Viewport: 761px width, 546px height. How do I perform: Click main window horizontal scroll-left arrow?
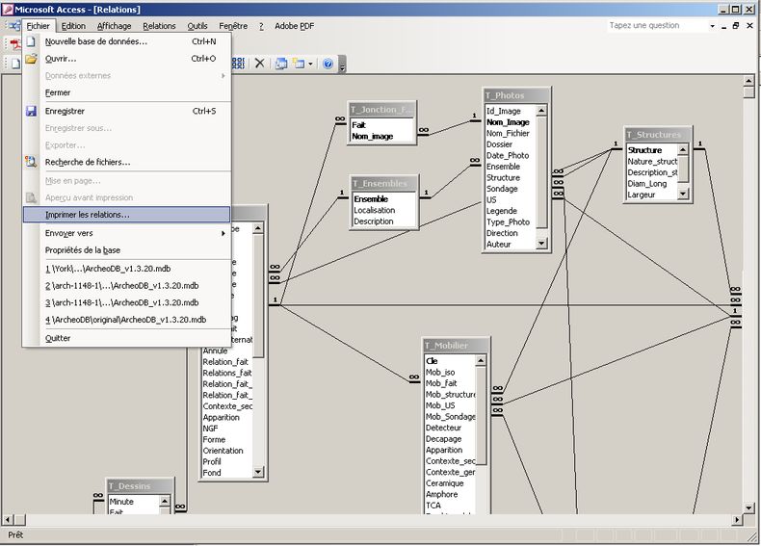pos(8,520)
